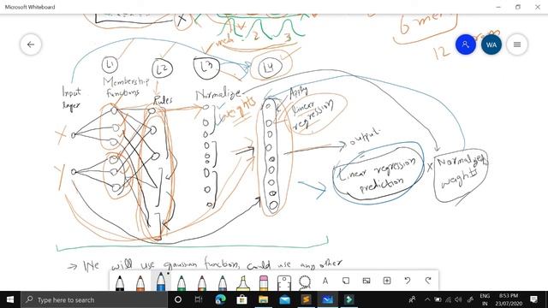Image resolution: width=548 pixels, height=308 pixels.
Task: Open the clock showing 8:53 PM
Action: pyautogui.click(x=509, y=299)
